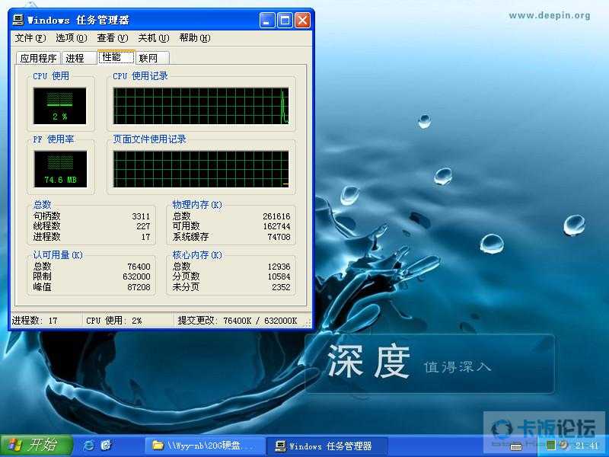Click the PF usage gauge showing 74.6 MB

60,169
